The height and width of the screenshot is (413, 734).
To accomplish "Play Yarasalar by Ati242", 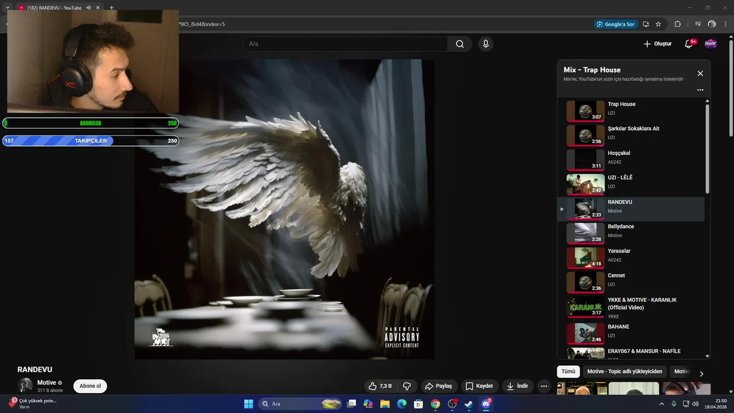I will click(631, 258).
